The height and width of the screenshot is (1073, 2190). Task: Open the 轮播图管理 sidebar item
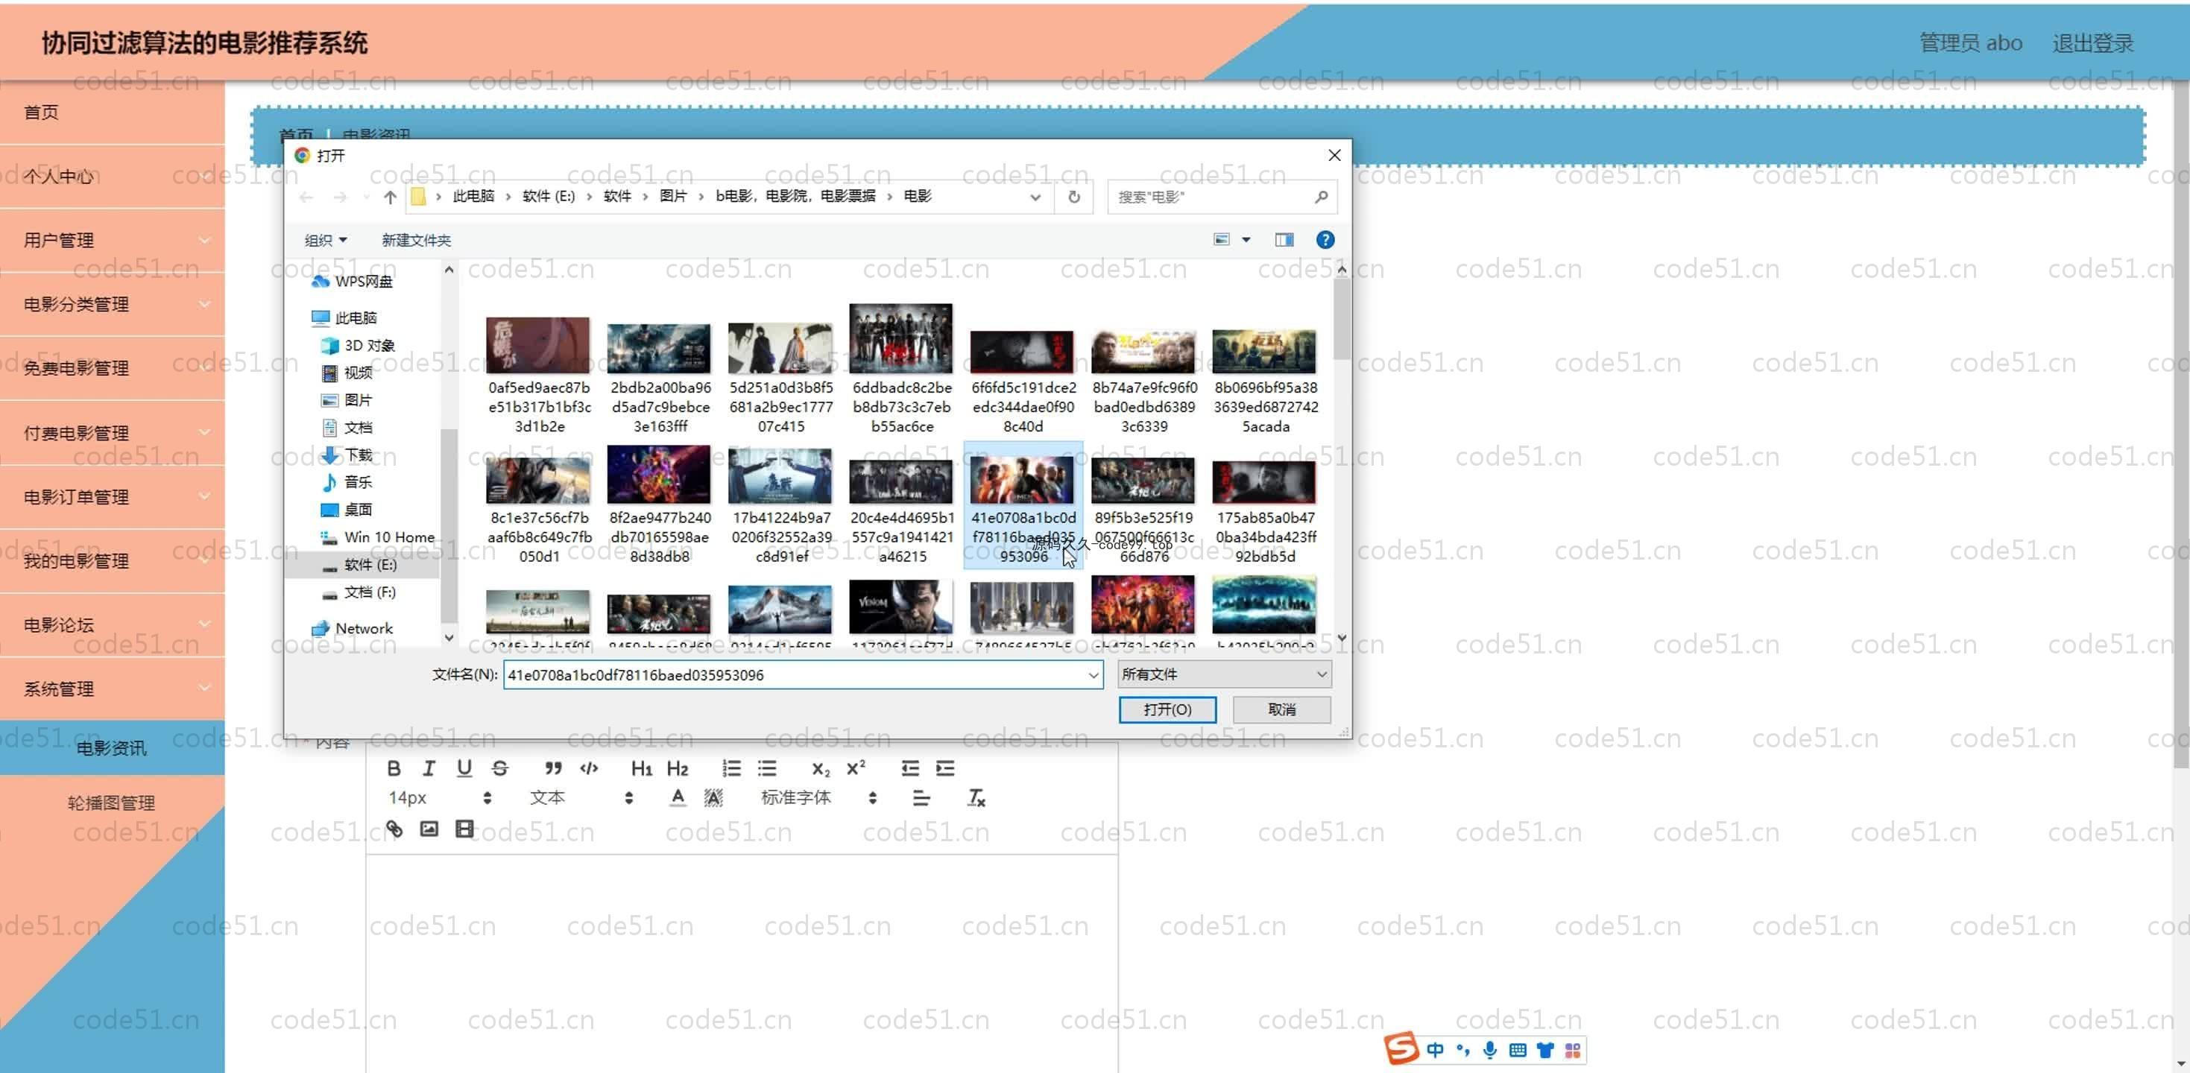point(113,803)
